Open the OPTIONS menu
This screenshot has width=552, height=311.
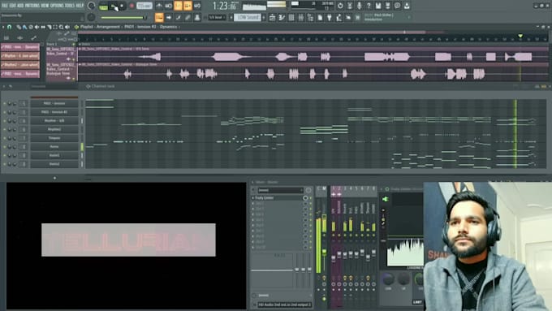tap(57, 6)
